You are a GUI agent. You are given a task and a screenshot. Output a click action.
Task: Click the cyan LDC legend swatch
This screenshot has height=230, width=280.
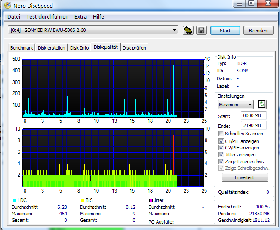pyautogui.click(x=15, y=200)
